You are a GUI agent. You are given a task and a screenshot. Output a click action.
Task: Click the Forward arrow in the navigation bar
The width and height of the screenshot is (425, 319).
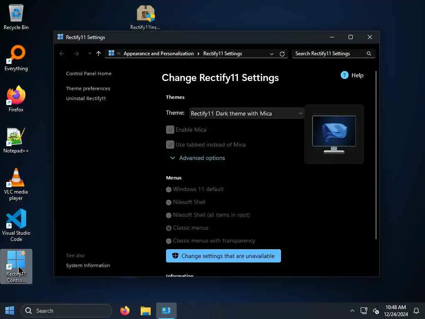point(76,54)
